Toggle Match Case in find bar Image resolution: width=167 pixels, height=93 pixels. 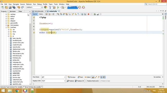click(93, 77)
